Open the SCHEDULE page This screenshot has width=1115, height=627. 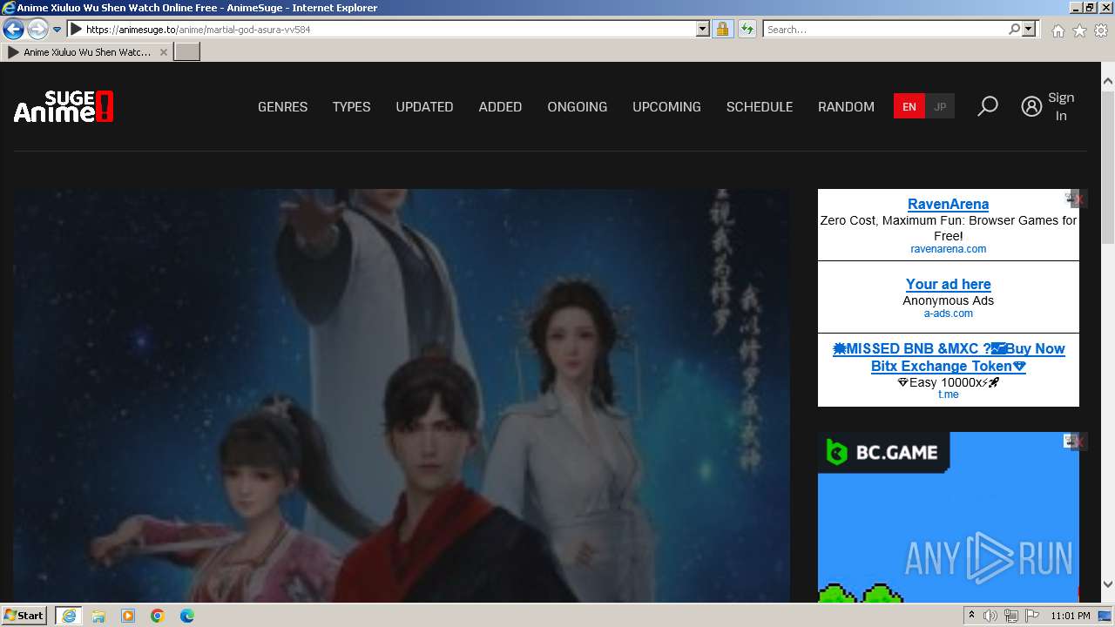coord(760,106)
